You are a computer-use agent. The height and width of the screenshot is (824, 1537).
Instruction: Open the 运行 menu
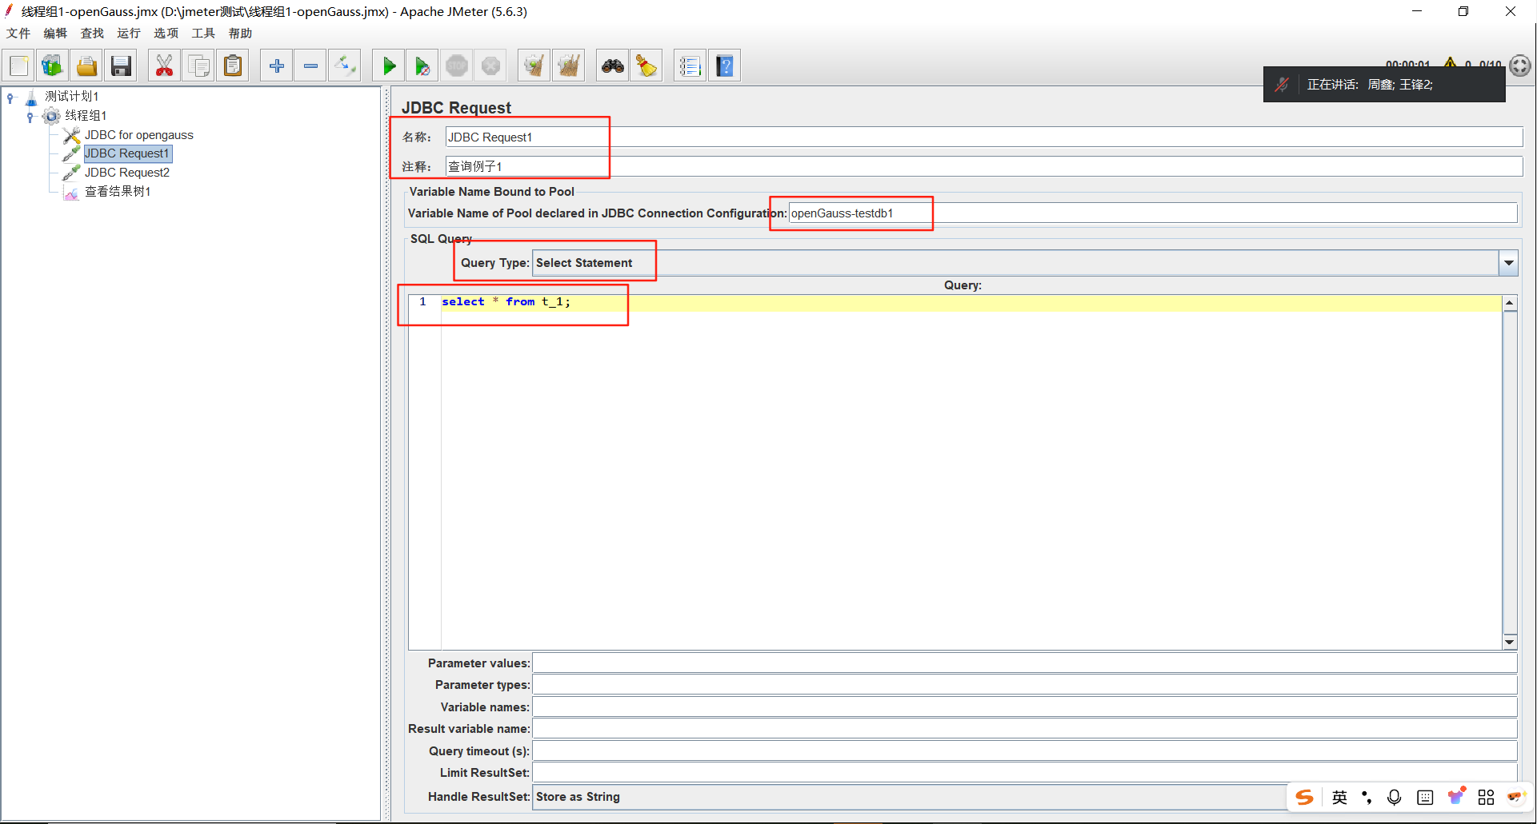click(x=129, y=33)
